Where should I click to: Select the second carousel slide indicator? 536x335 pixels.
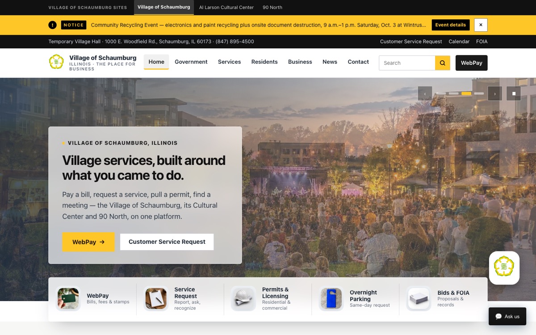453,93
